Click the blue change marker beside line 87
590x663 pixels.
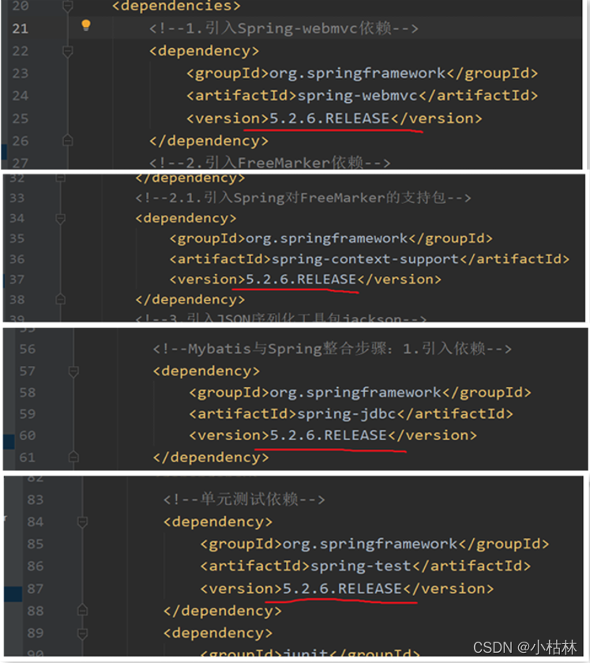coord(13,594)
